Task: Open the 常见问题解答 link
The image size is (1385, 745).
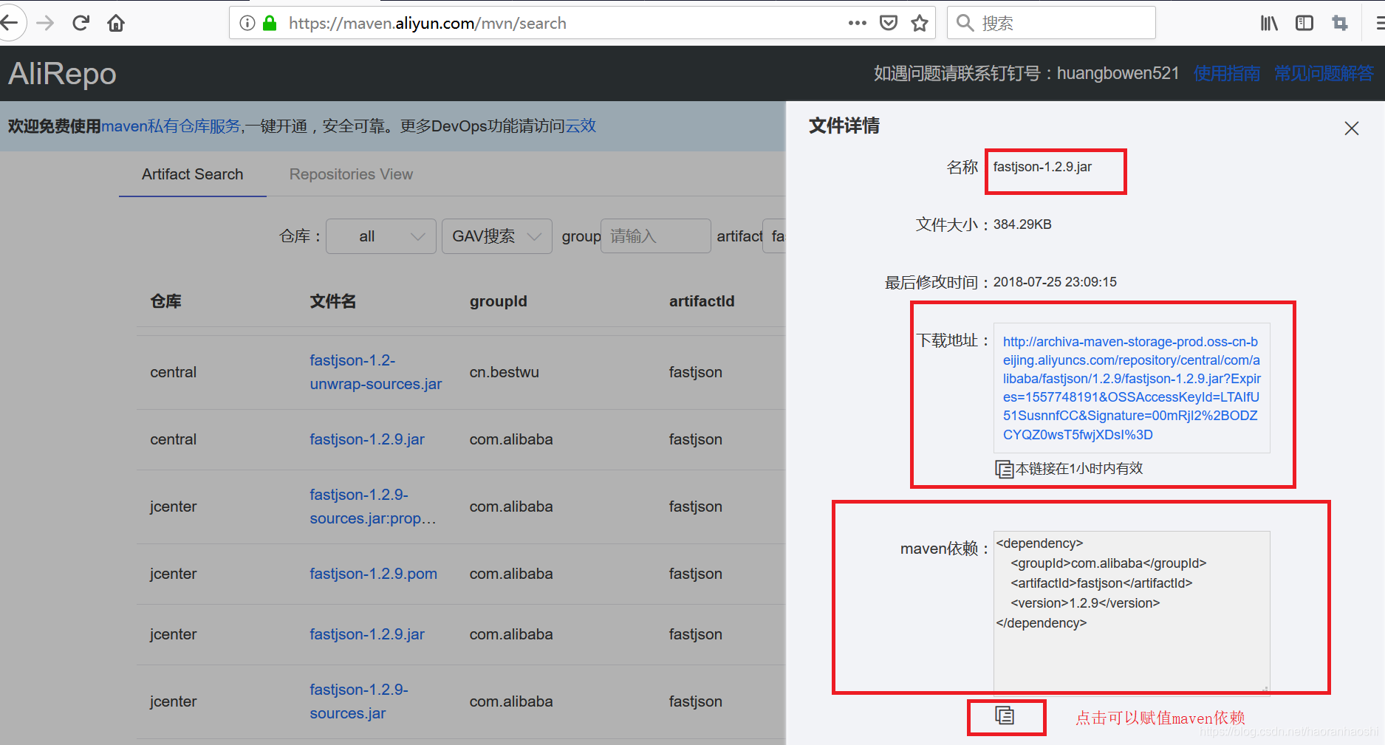Action: click(1324, 73)
